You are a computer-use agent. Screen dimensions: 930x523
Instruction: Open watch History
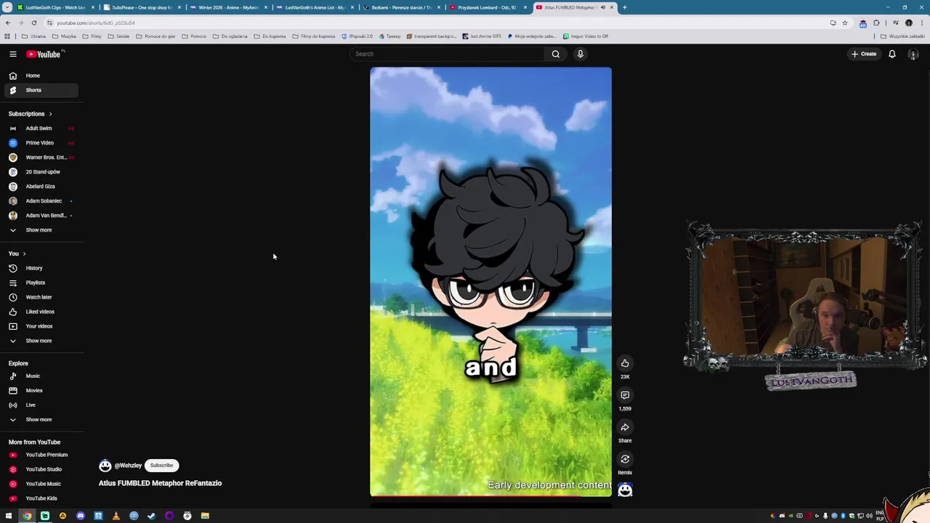pyautogui.click(x=41, y=268)
